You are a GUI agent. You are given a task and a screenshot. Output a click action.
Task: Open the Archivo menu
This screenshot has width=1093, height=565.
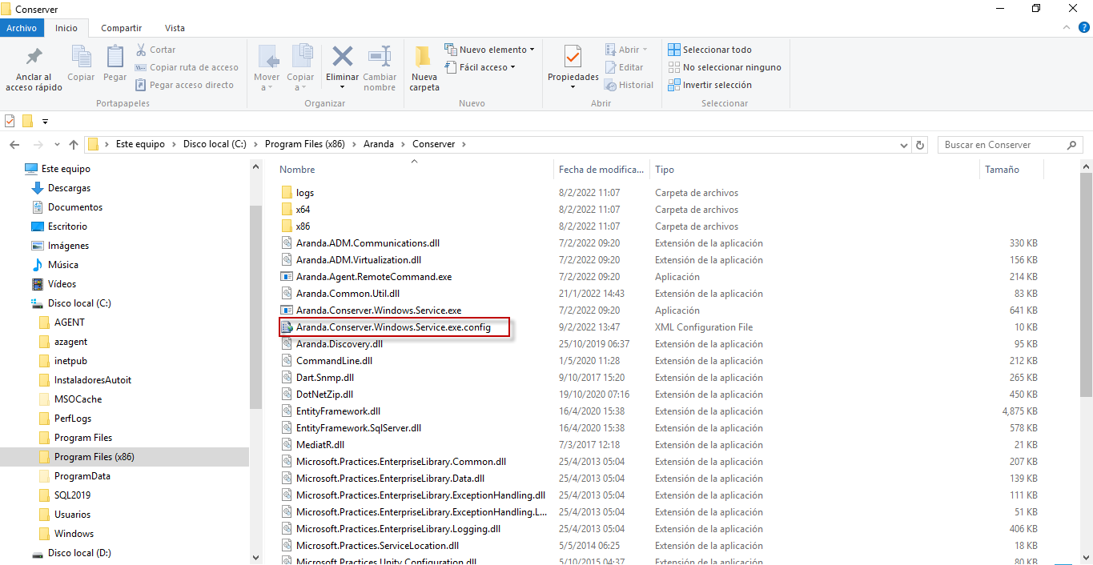point(22,28)
